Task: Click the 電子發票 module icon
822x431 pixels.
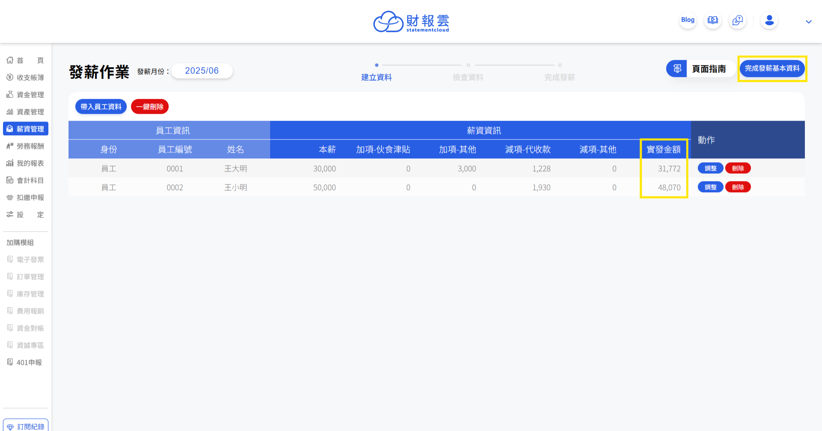Action: click(10, 259)
